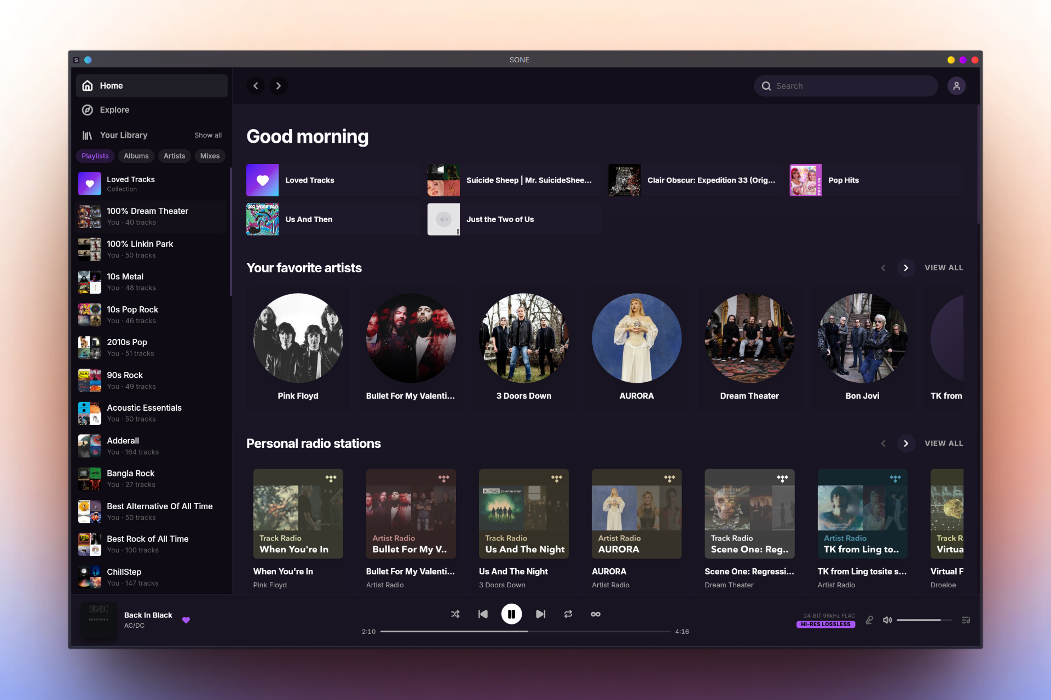
Task: Open Bon Jovi artist picture
Action: (x=863, y=338)
